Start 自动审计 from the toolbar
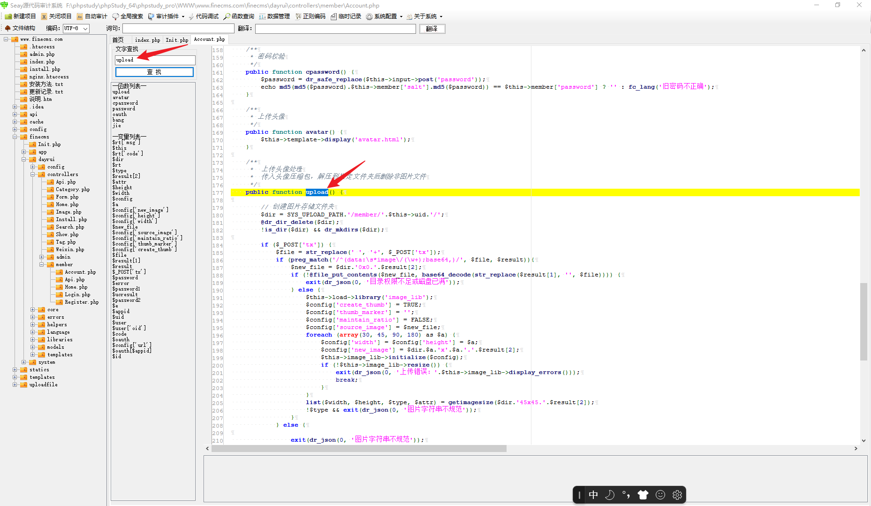Screen dimensions: 871x506 [x=92, y=16]
